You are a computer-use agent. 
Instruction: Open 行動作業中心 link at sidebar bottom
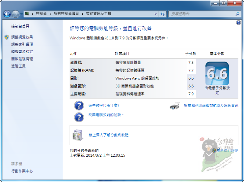point(22,171)
